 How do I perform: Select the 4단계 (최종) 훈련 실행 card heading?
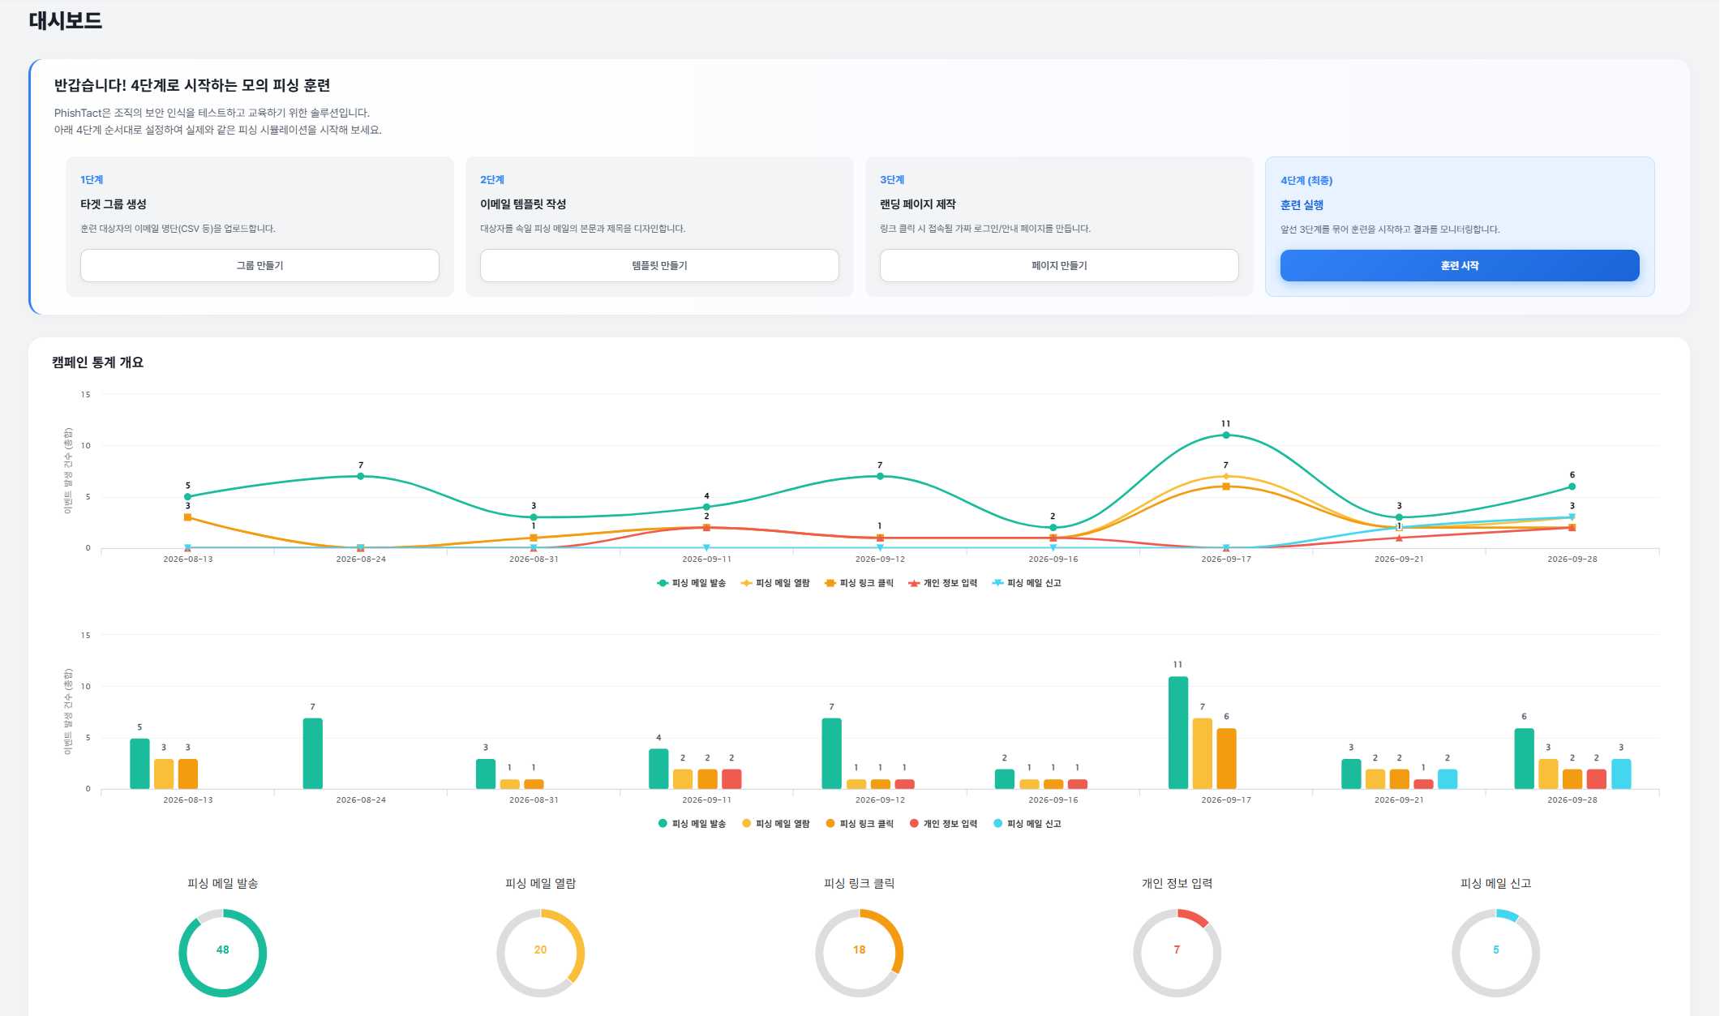pyautogui.click(x=1302, y=205)
